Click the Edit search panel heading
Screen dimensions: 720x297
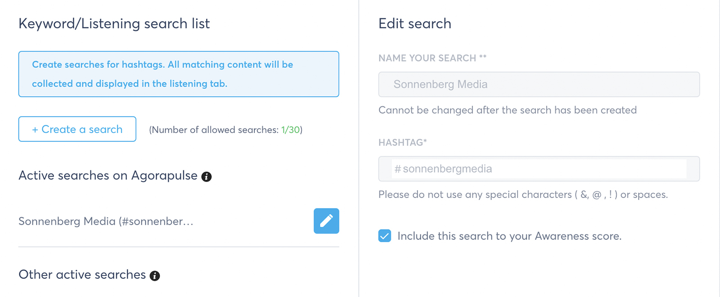click(x=415, y=23)
